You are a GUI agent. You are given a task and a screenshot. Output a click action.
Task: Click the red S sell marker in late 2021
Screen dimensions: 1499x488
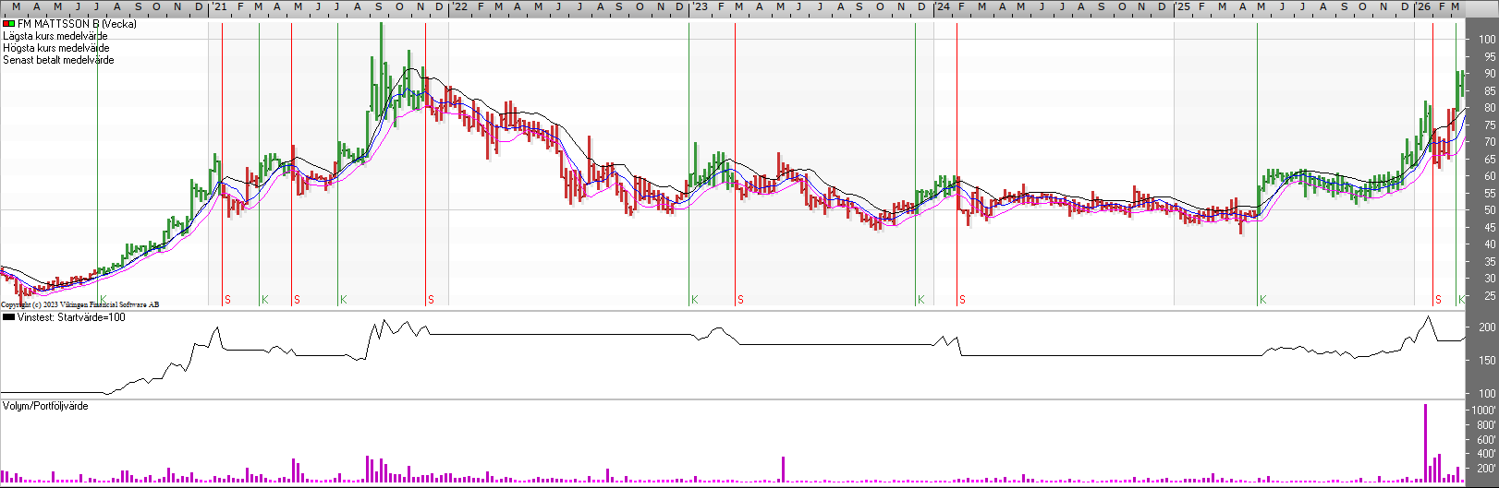[x=431, y=300]
